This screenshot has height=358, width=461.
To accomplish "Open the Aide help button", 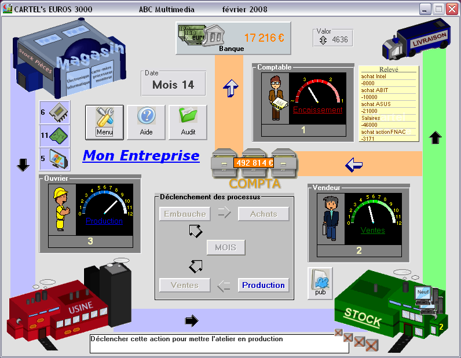I will (146, 122).
